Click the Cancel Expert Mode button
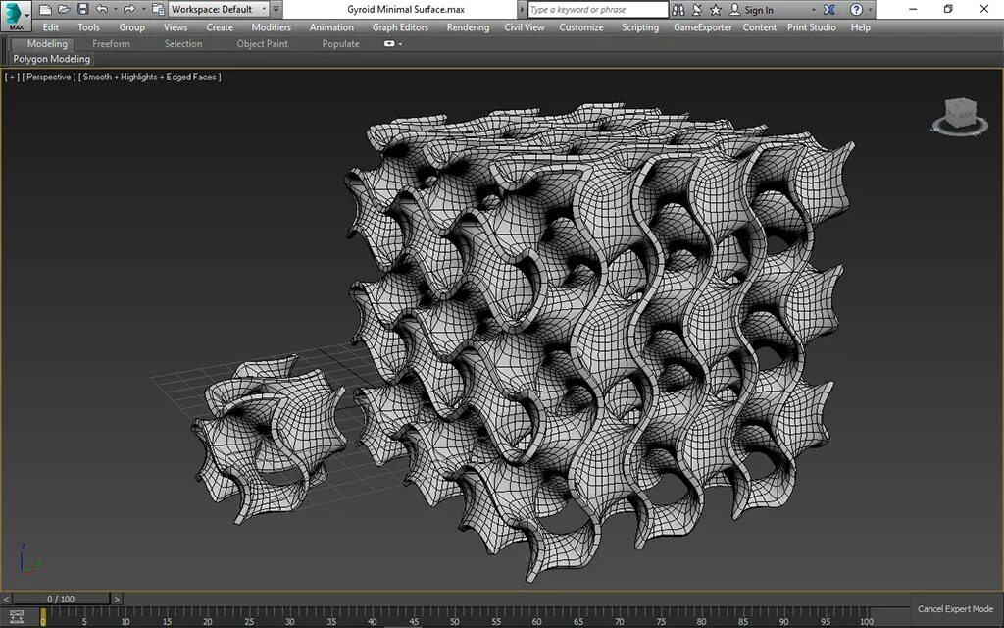The image size is (1004, 628). tap(955, 609)
